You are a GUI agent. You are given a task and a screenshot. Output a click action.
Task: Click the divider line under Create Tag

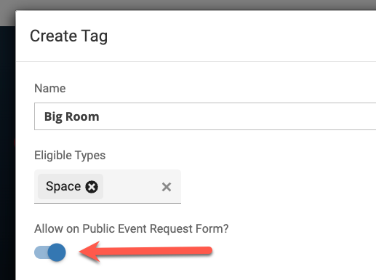coord(196,61)
